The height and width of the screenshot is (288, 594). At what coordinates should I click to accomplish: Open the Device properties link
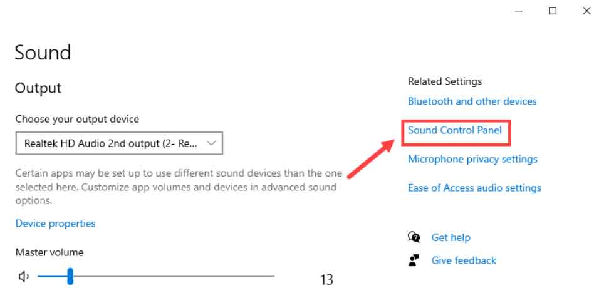coord(55,224)
